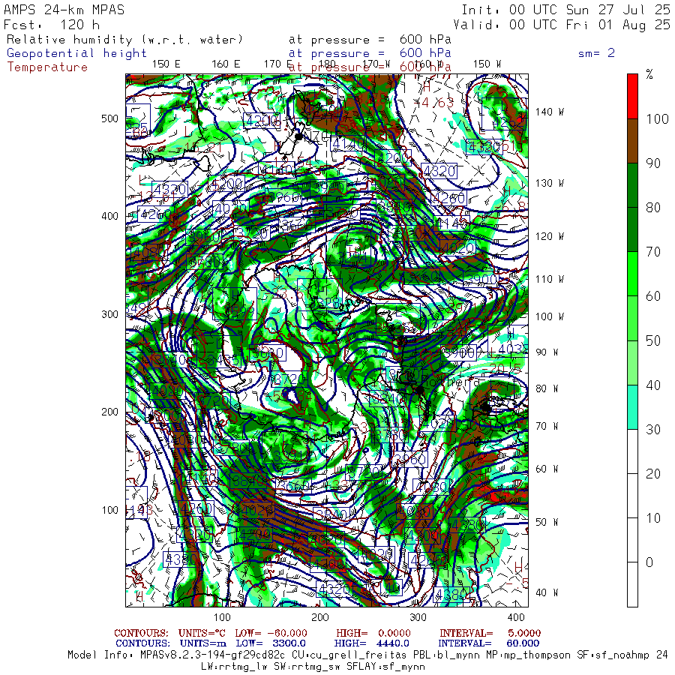
Task: Click the red 'Temperature' label
Action: click(47, 67)
